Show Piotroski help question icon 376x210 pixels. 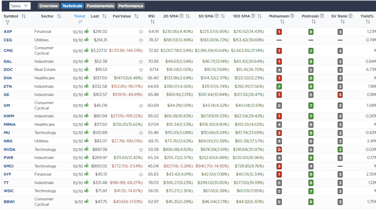[x=322, y=16]
